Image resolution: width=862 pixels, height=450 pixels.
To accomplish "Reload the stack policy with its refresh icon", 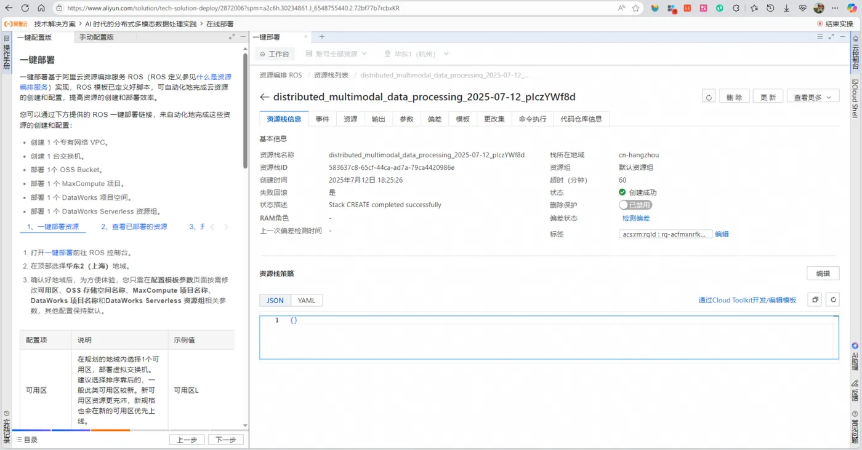I will 832,300.
